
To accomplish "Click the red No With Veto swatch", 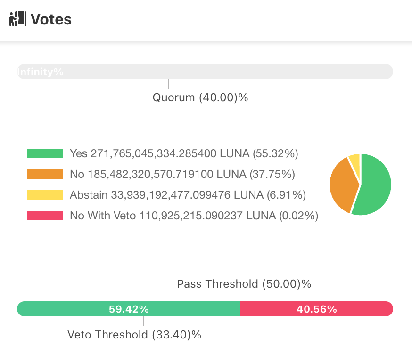I will click(45, 216).
